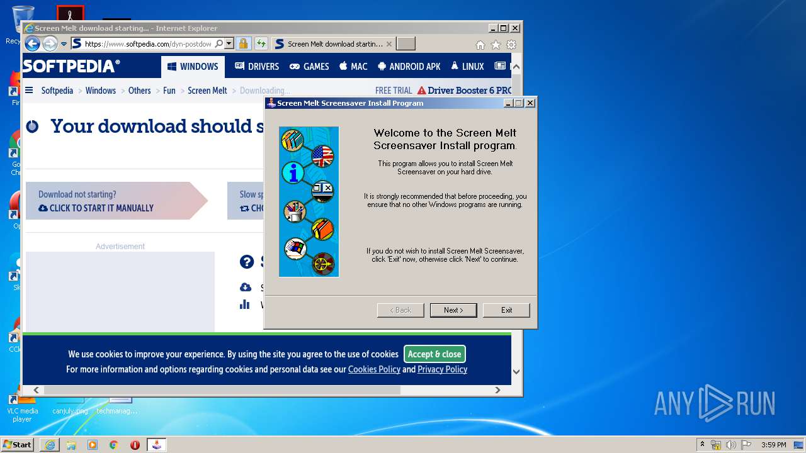Click the 3:59 PM clock
806x453 pixels.
(773, 445)
